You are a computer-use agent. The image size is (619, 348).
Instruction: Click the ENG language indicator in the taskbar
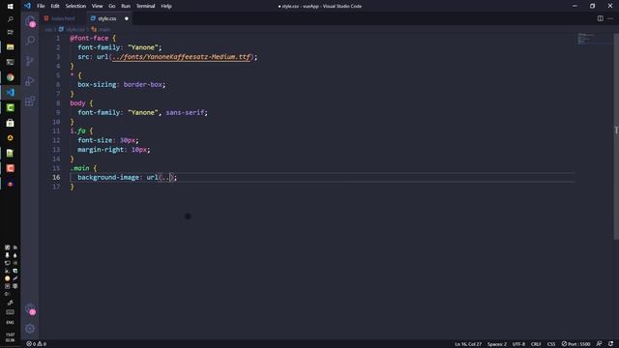pos(11,322)
